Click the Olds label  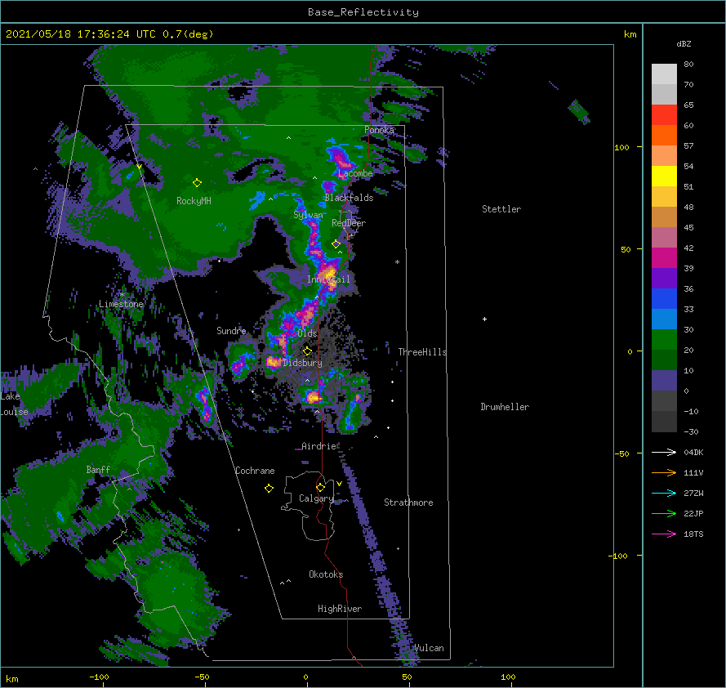[307, 333]
